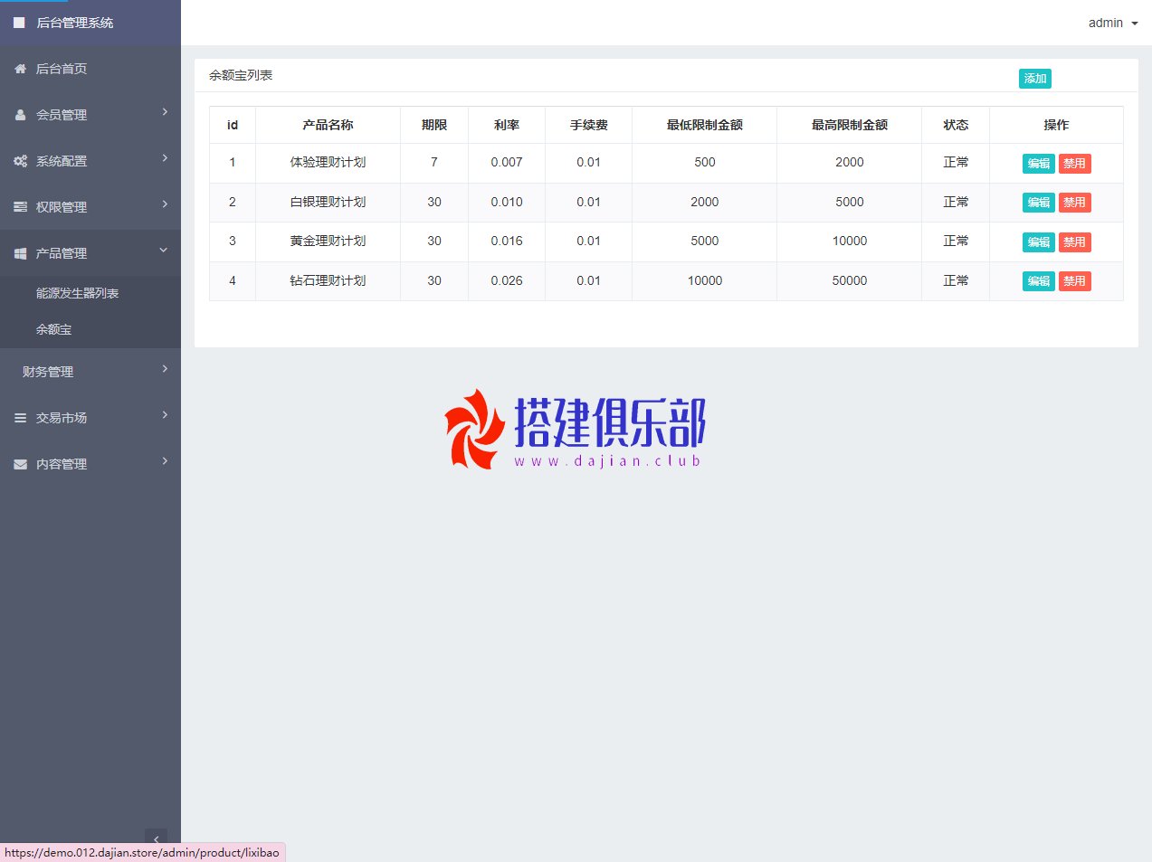
Task: Click the server icon for 权限管理
Action: (20, 207)
